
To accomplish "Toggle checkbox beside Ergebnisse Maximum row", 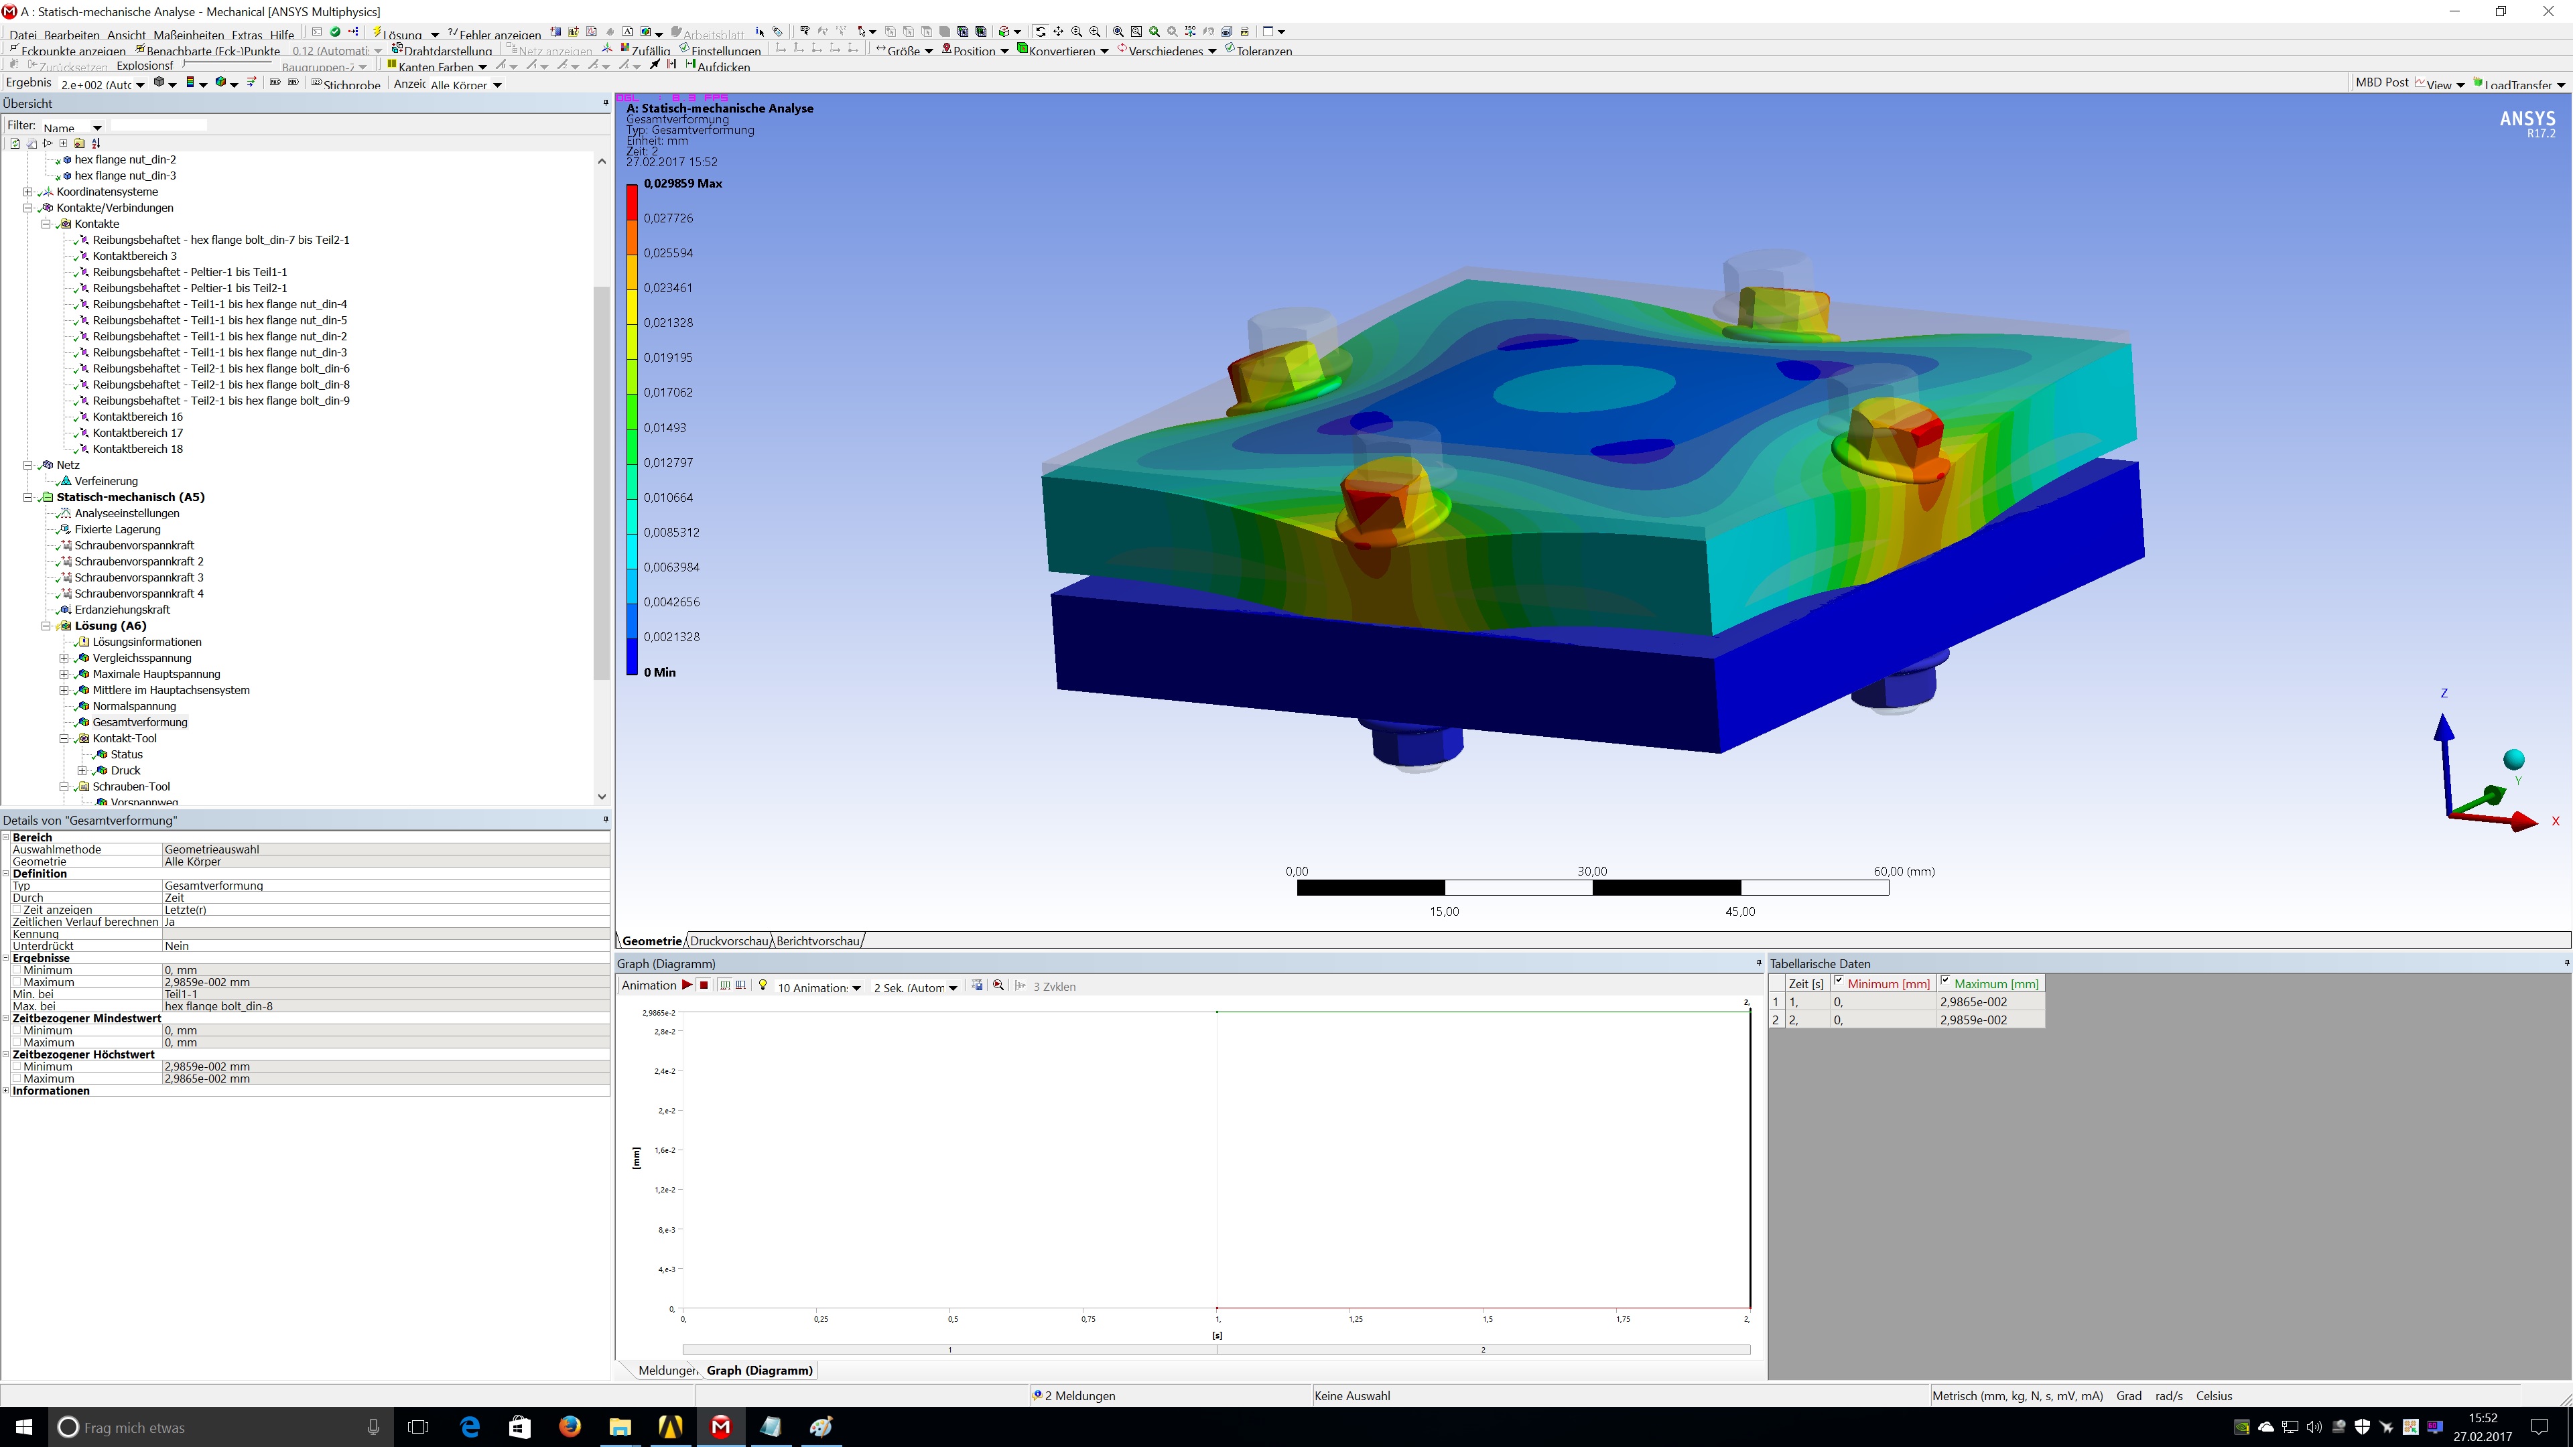I will (x=17, y=981).
